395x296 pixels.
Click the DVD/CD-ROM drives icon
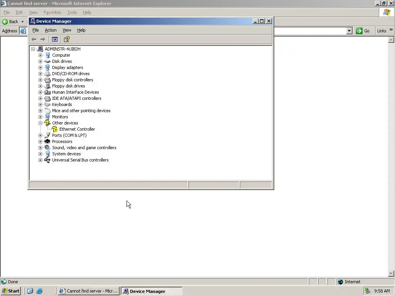47,74
